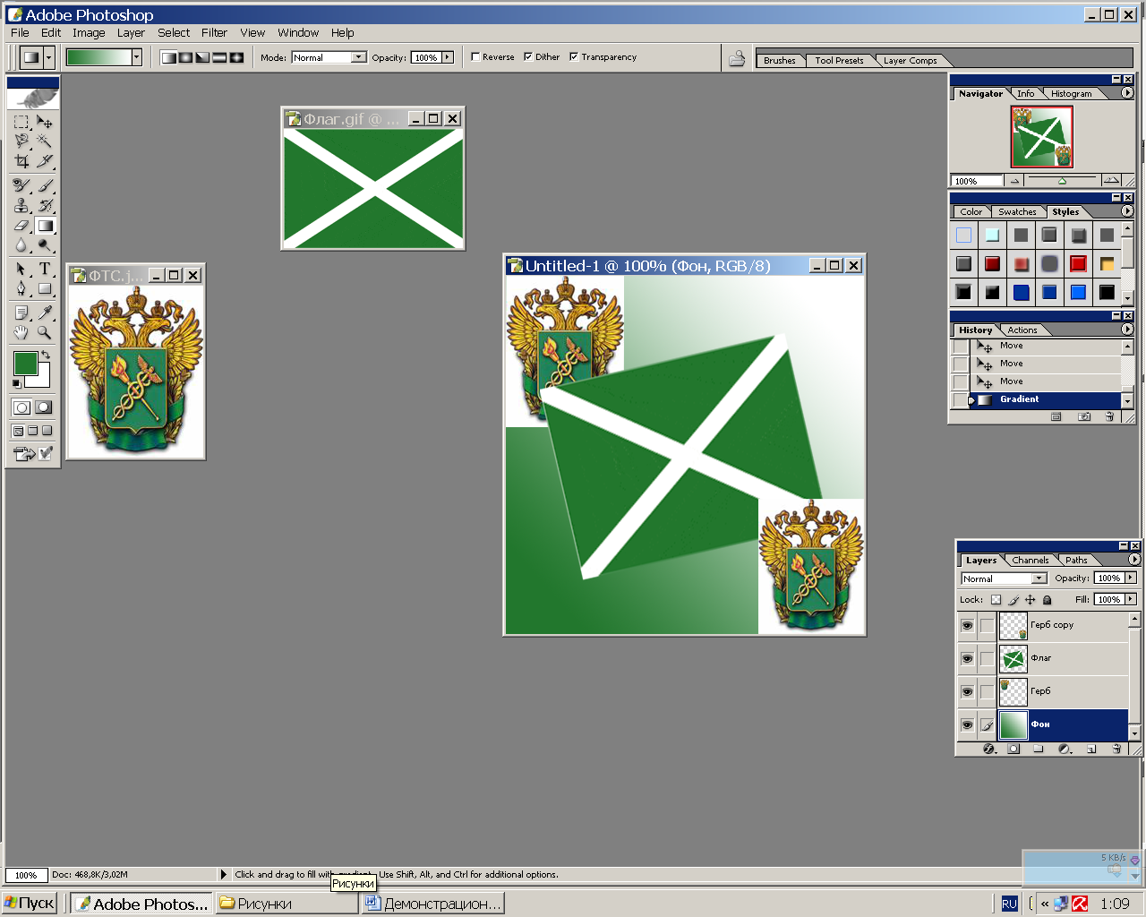Toggle lock transparent pixels
1146x917 pixels.
pos(996,600)
